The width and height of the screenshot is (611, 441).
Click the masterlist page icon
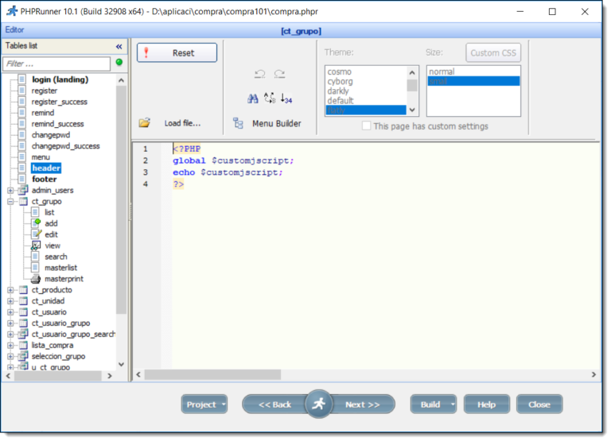point(35,268)
